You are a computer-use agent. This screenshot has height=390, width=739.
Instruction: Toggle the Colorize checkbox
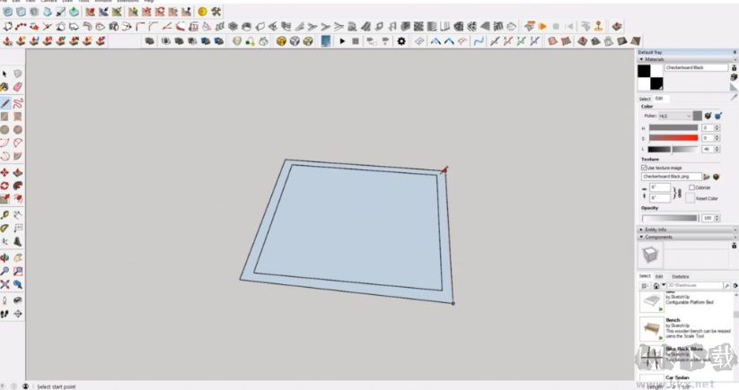point(692,187)
